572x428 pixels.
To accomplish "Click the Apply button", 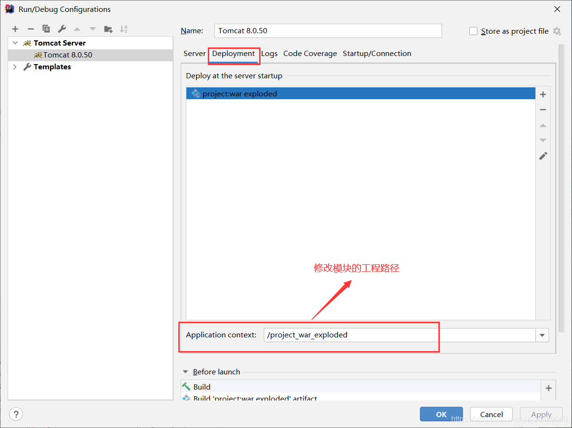I will pyautogui.click(x=541, y=414).
